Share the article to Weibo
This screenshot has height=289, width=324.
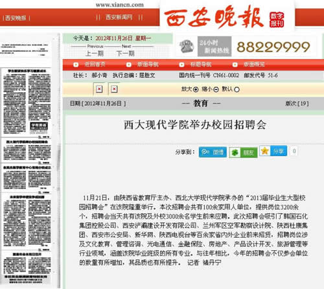213,152
